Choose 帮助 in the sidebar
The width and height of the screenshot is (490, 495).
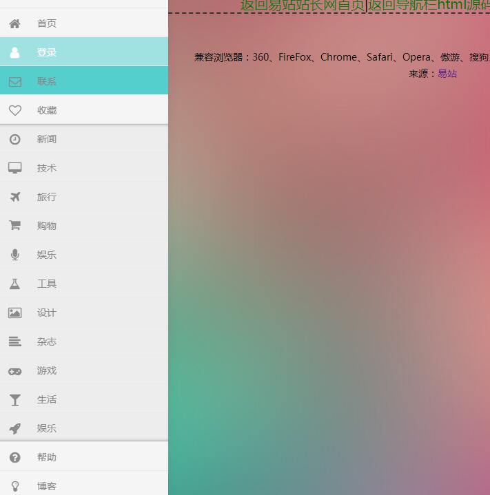coord(84,457)
